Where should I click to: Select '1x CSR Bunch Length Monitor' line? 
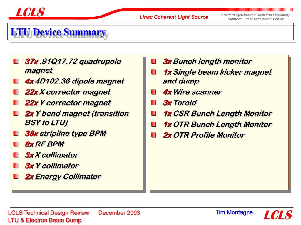click(217, 114)
